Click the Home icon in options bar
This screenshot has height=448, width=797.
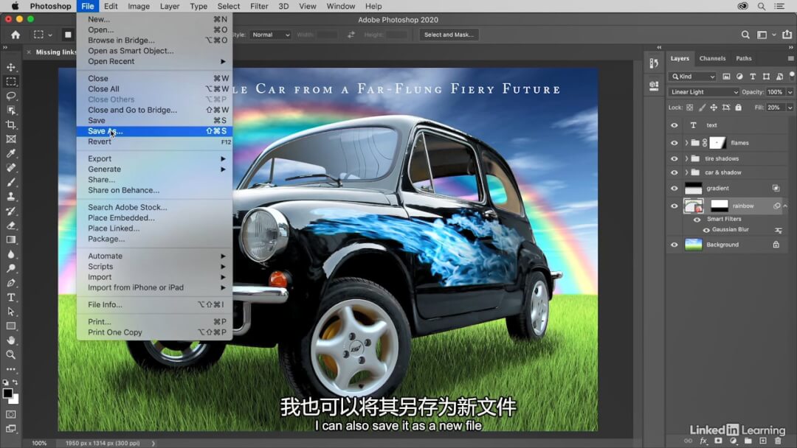[15, 35]
